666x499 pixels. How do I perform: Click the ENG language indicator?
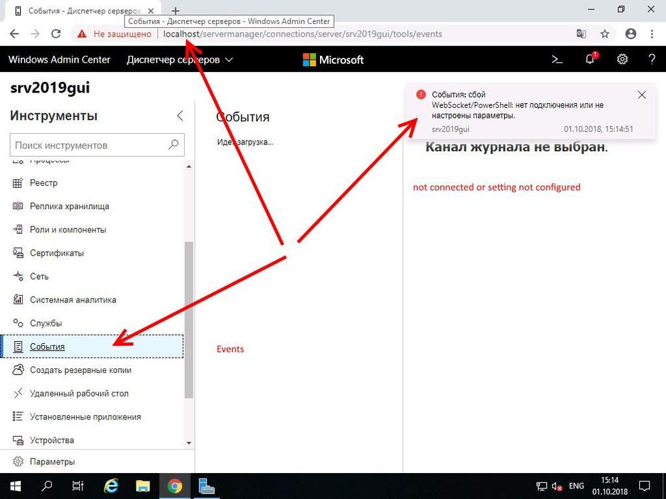pos(577,486)
